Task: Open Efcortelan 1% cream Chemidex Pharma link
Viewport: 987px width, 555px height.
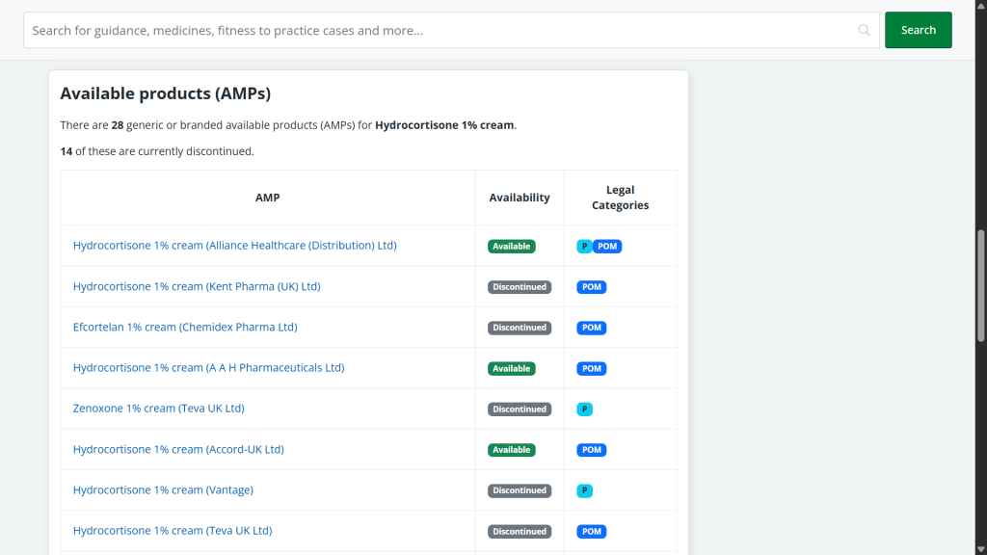Action: (185, 328)
